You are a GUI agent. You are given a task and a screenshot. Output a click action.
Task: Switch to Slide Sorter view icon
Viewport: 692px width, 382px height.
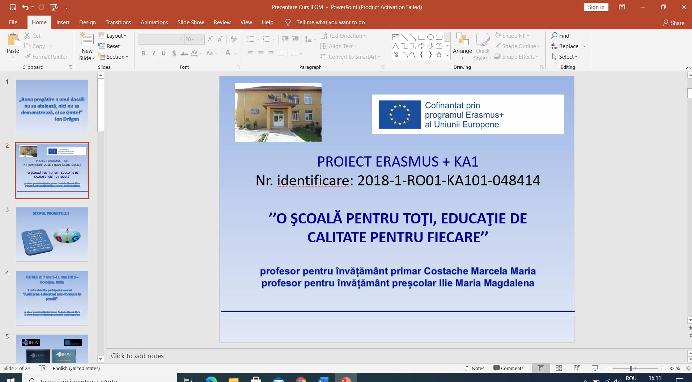point(559,368)
